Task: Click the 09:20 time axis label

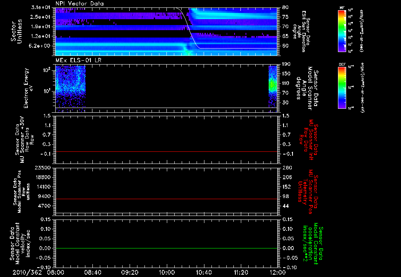Action: click(x=130, y=272)
